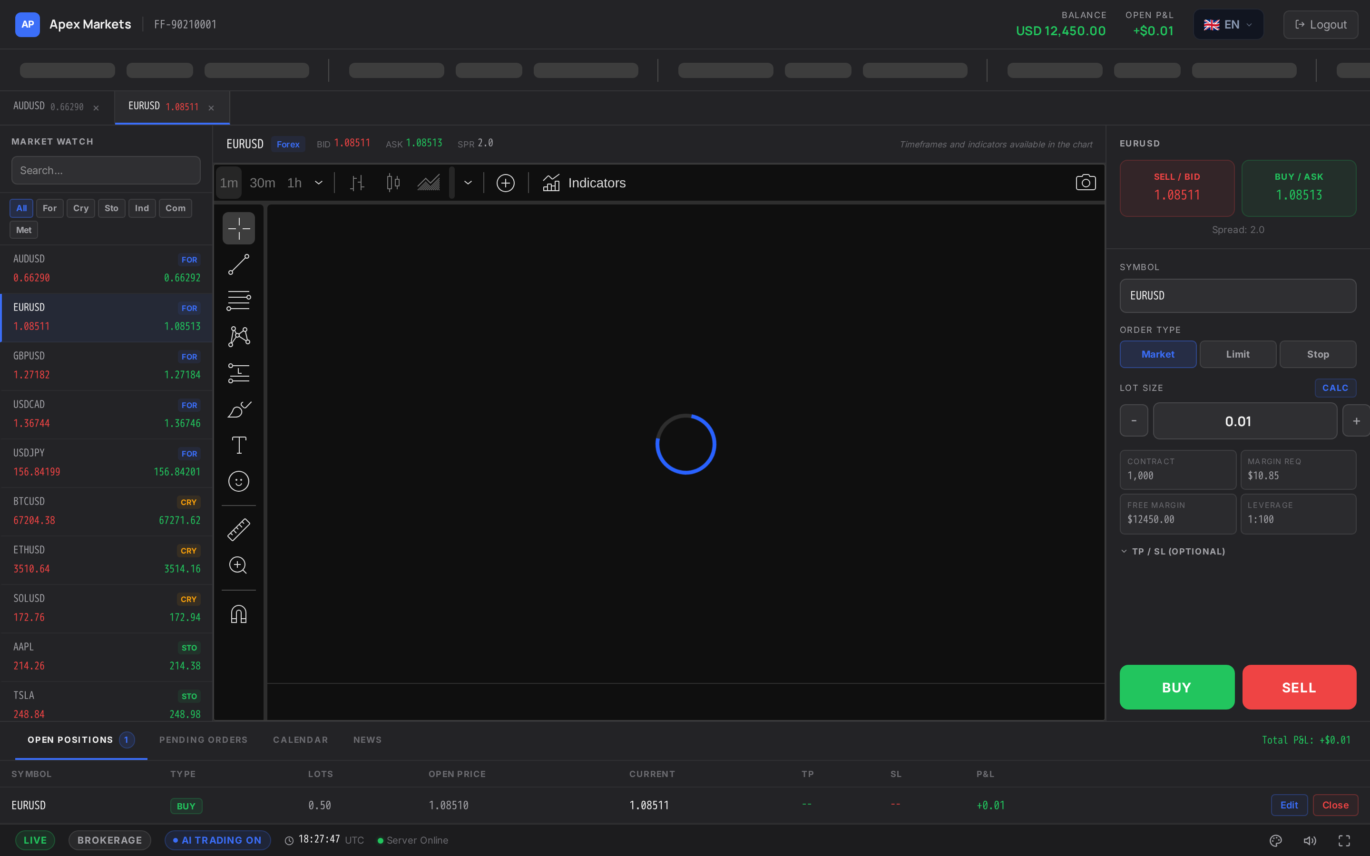Open the EN language dropdown
This screenshot has height=856, width=1370.
[x=1228, y=24]
